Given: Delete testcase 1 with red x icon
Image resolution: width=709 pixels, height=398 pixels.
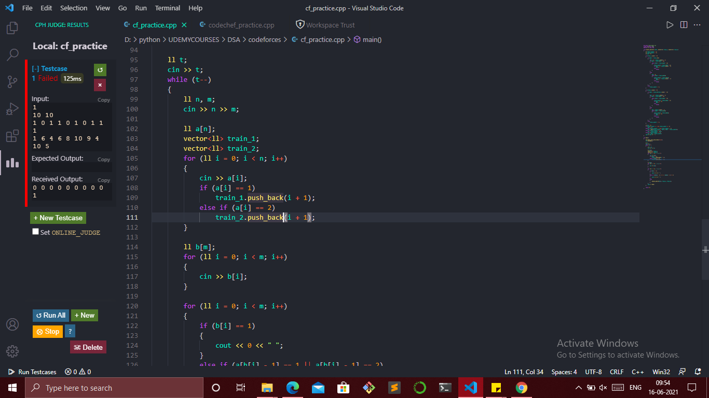Looking at the screenshot, I should 100,85.
